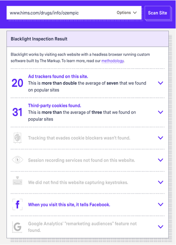Image resolution: width=176 pixels, height=245 pixels.
Task: Expand the Facebook tracking row chevron
Action: 160,204
